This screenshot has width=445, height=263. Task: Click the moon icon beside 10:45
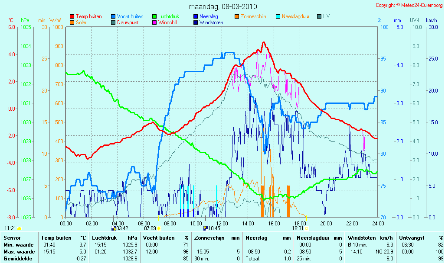(x=206, y=228)
